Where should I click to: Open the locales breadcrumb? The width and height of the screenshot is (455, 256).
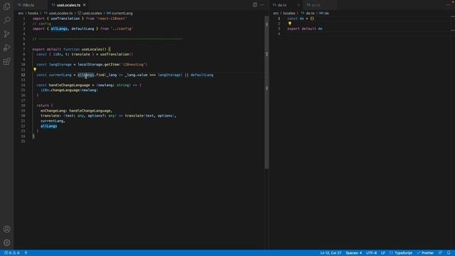(289, 13)
